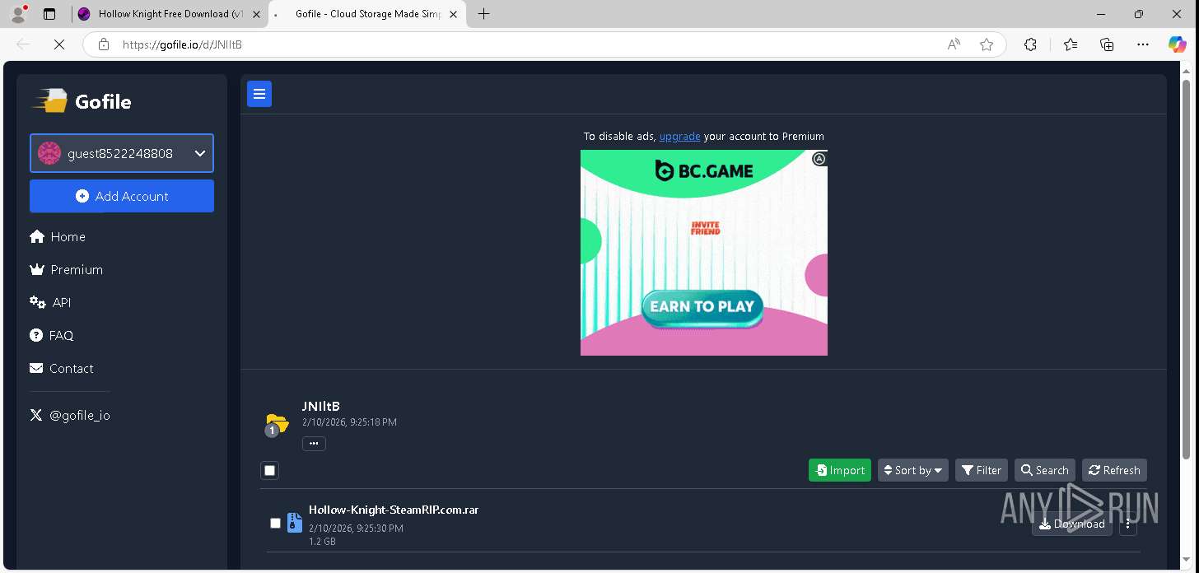Close the Hollow Knight Free Download tab

point(256,14)
